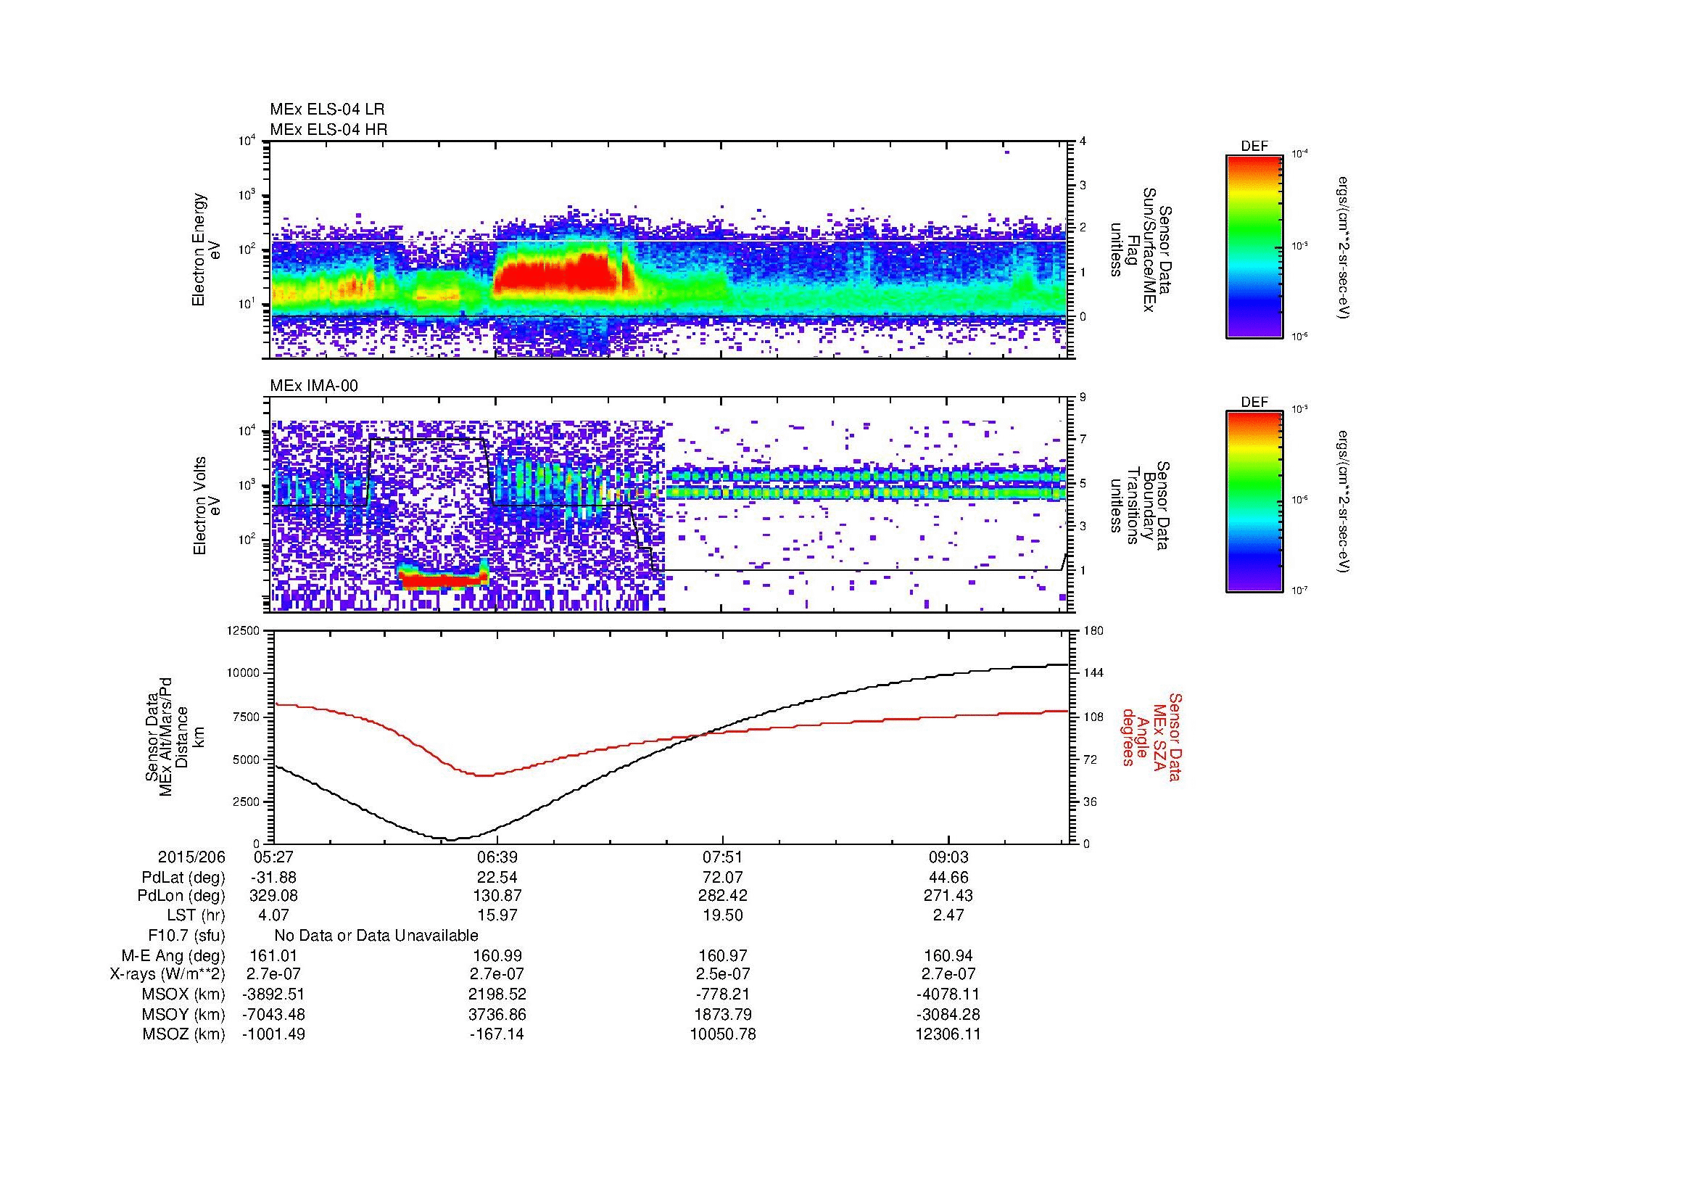This screenshot has height=1199, width=1696.
Task: Click the MSOY value 1873.79
Action: 722,1014
